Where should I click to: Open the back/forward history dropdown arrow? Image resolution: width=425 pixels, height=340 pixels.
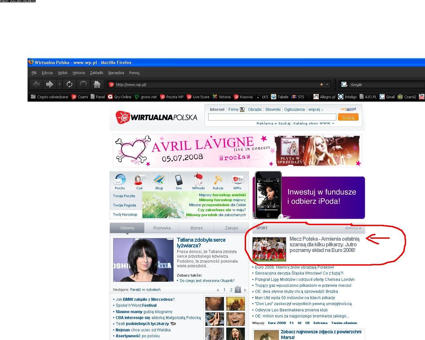click(59, 84)
